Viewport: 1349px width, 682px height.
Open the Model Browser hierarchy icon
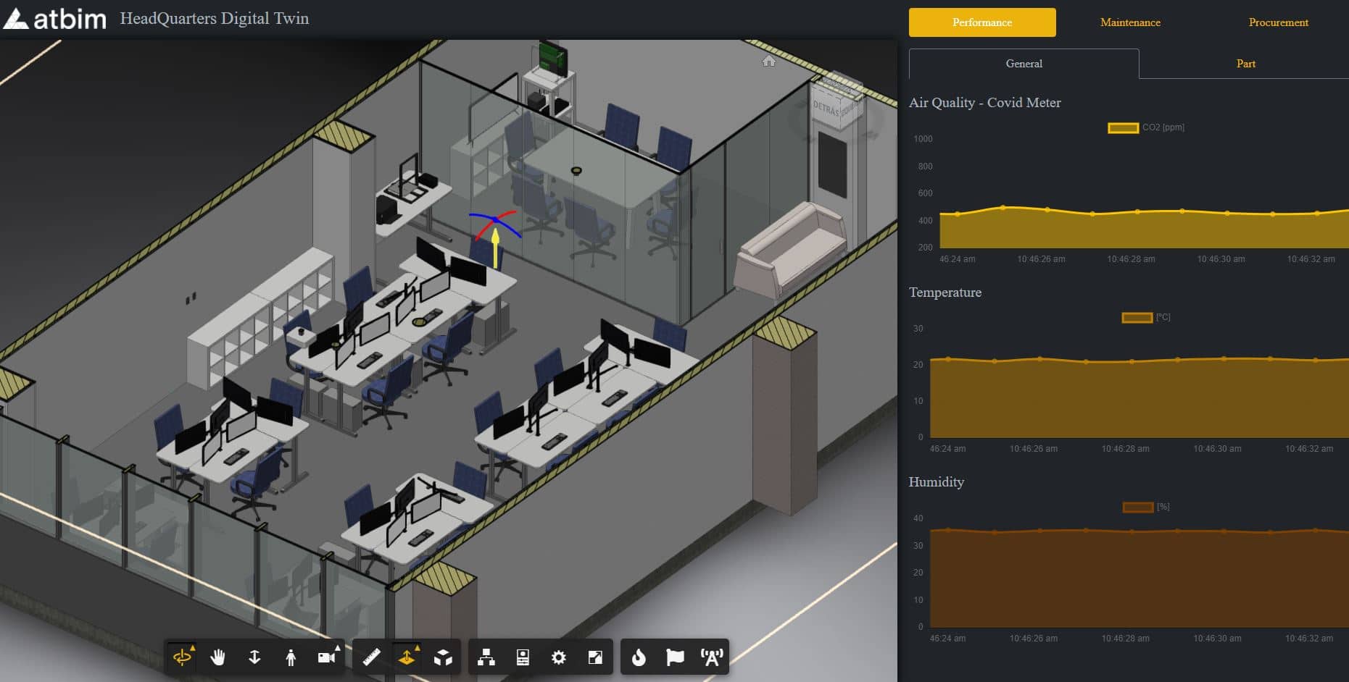point(486,657)
